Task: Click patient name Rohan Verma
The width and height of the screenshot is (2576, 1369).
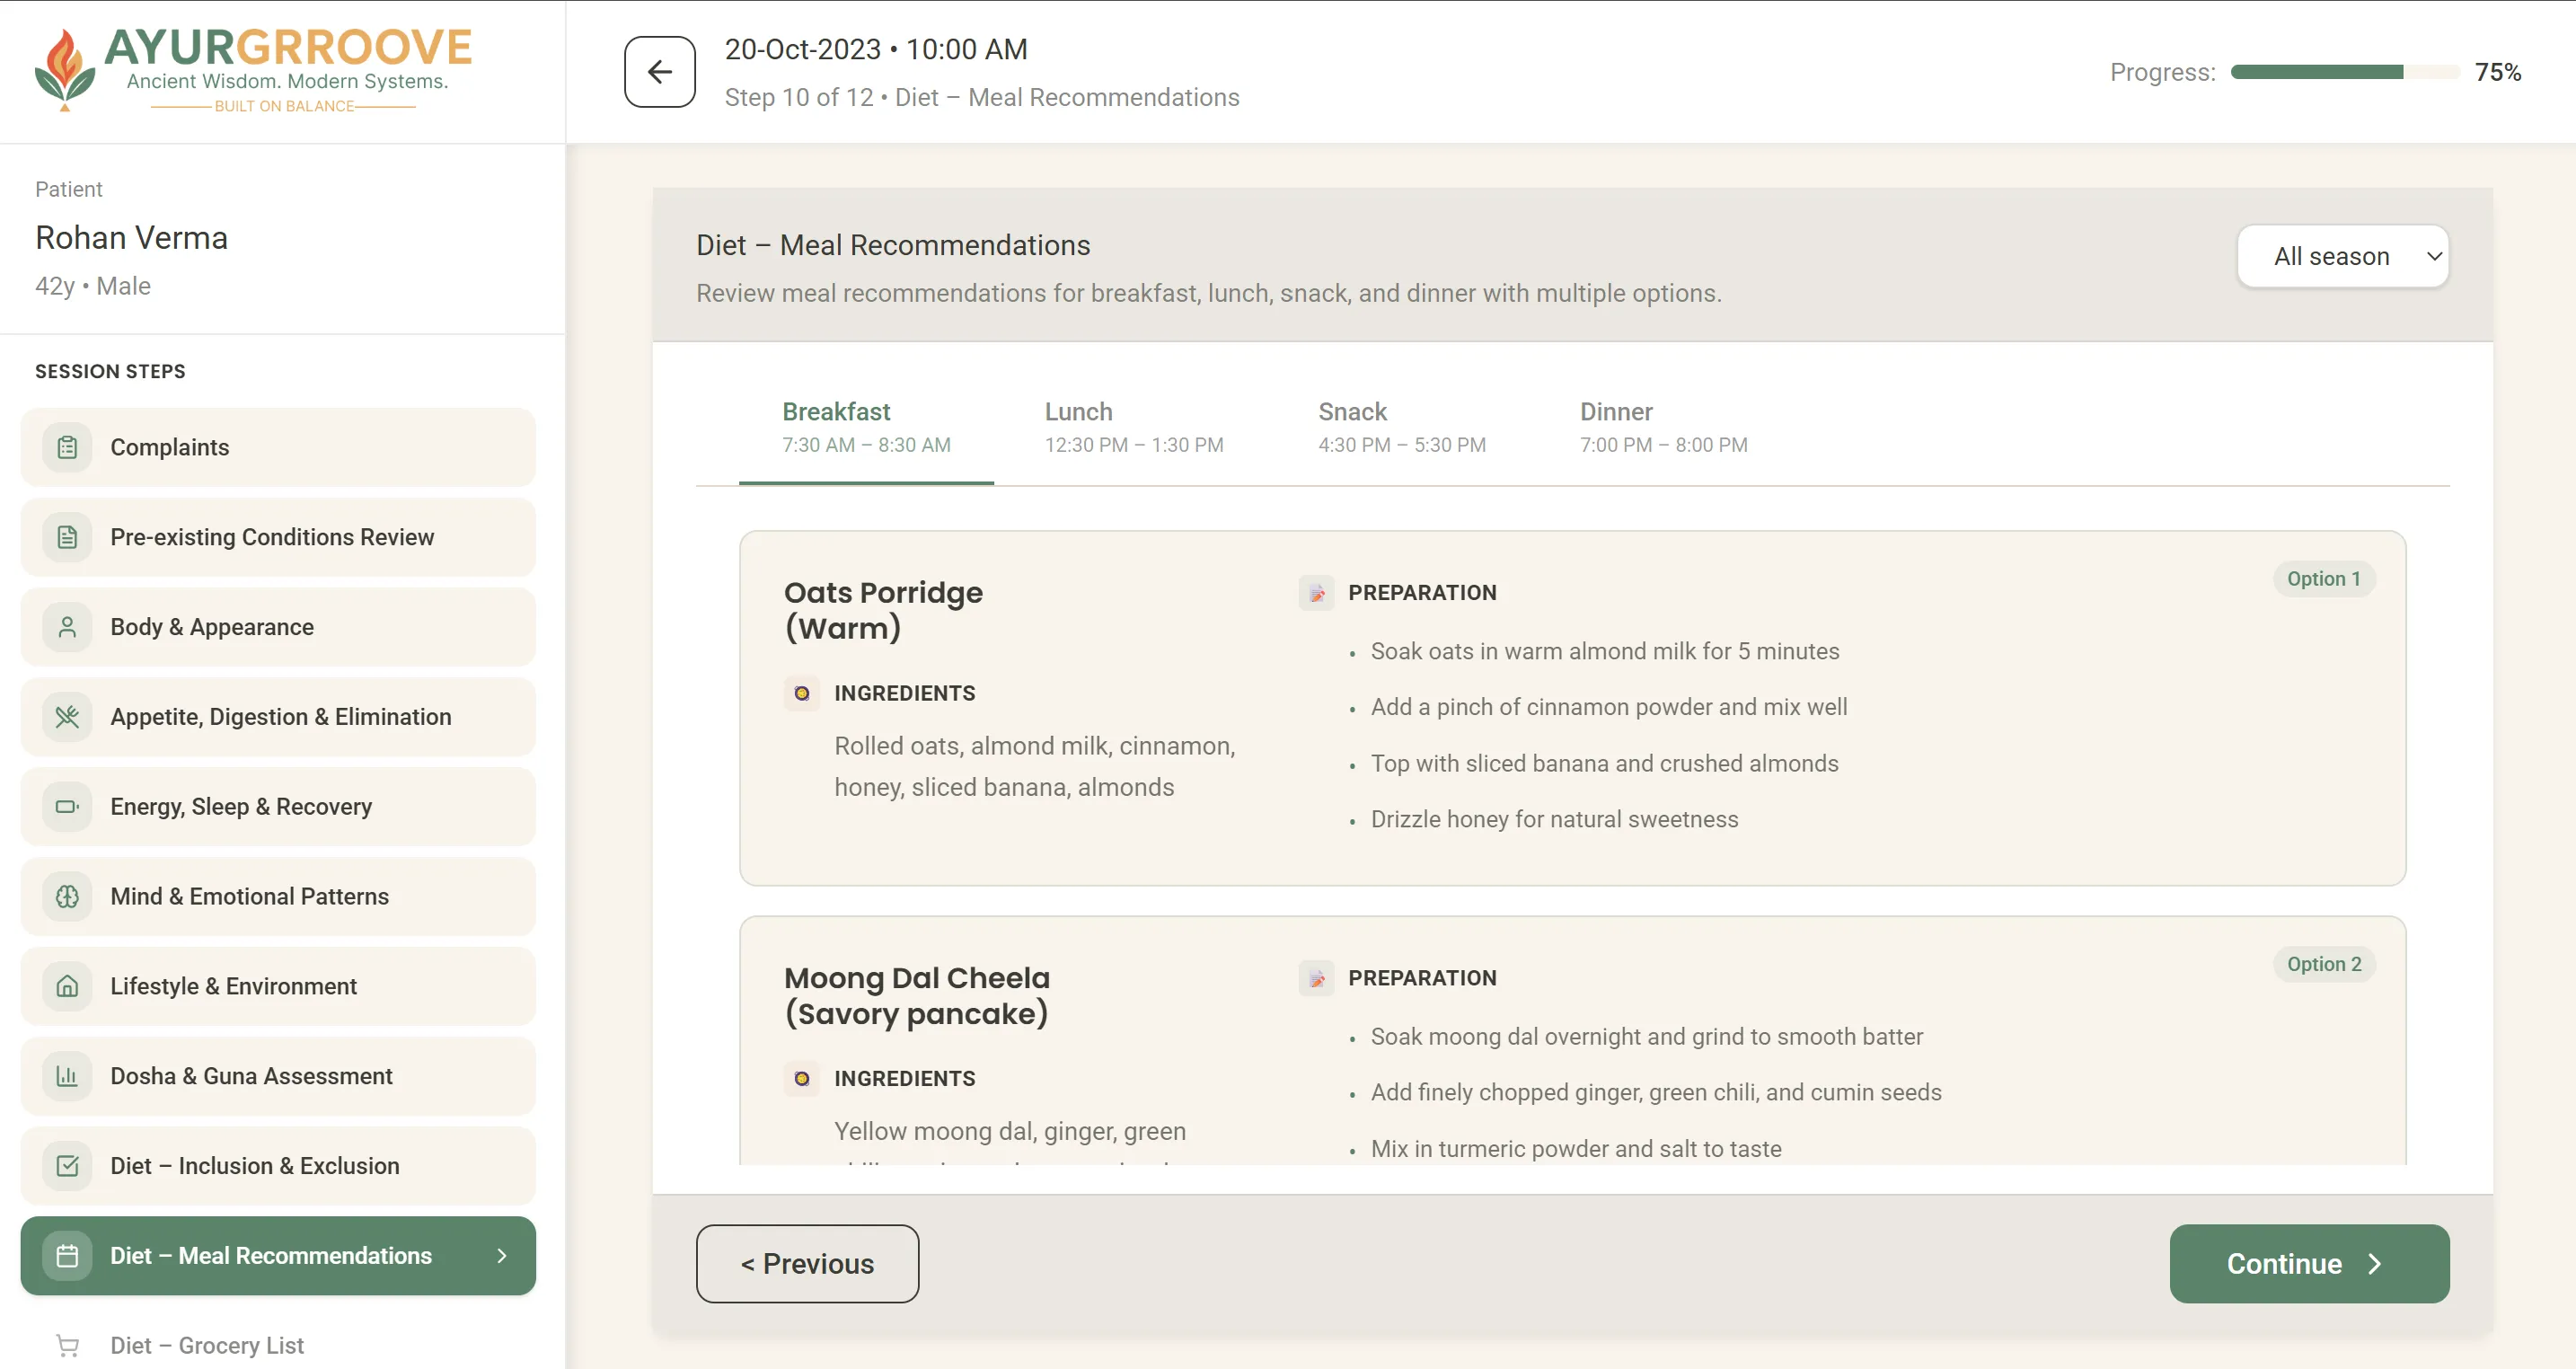Action: [131, 238]
